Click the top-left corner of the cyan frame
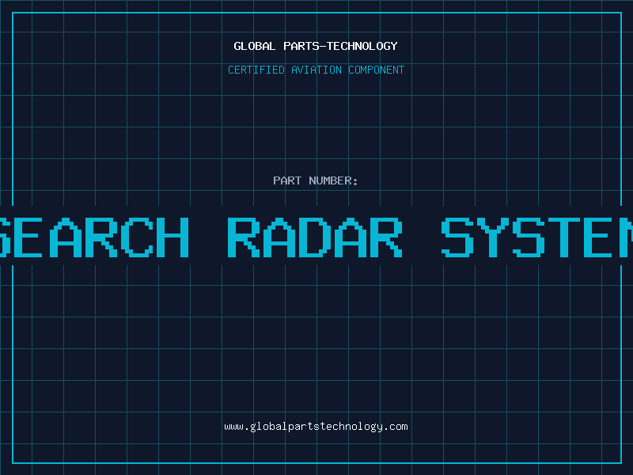The width and height of the screenshot is (633, 475). 13,13
